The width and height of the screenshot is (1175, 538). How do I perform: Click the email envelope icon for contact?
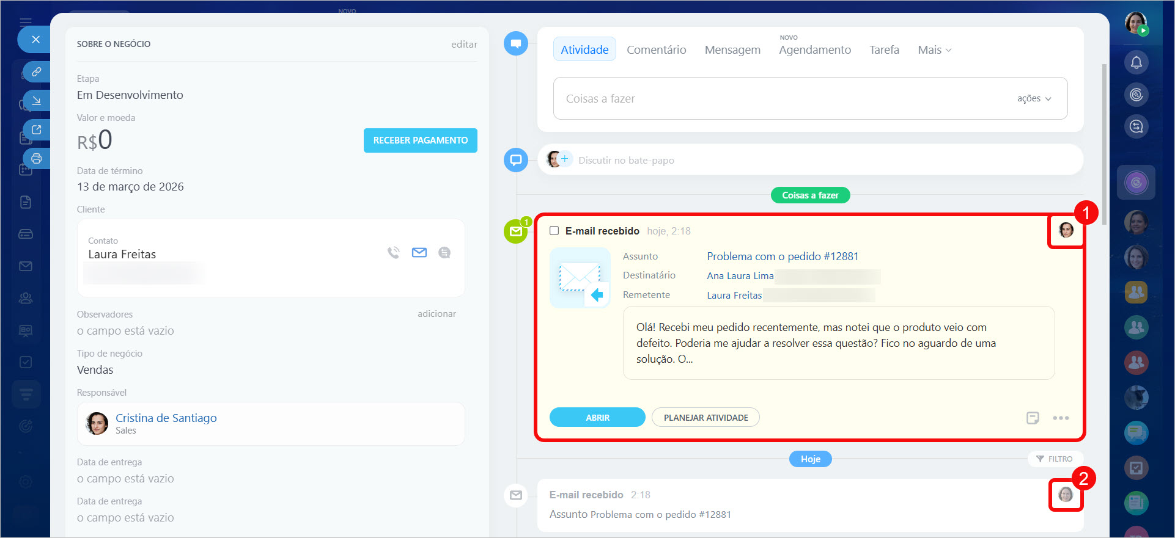coord(419,253)
